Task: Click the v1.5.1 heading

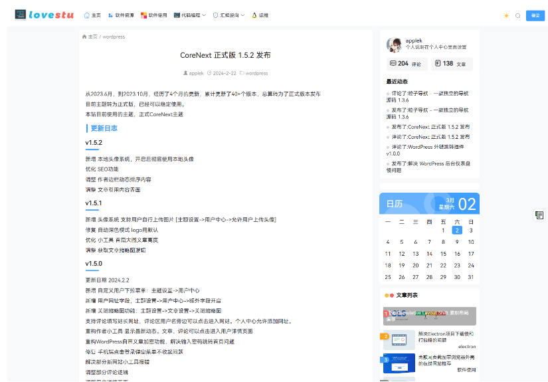Action: click(94, 203)
